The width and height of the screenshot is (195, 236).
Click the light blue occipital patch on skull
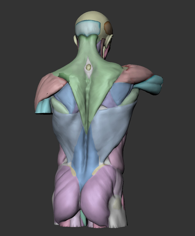[x=88, y=28]
